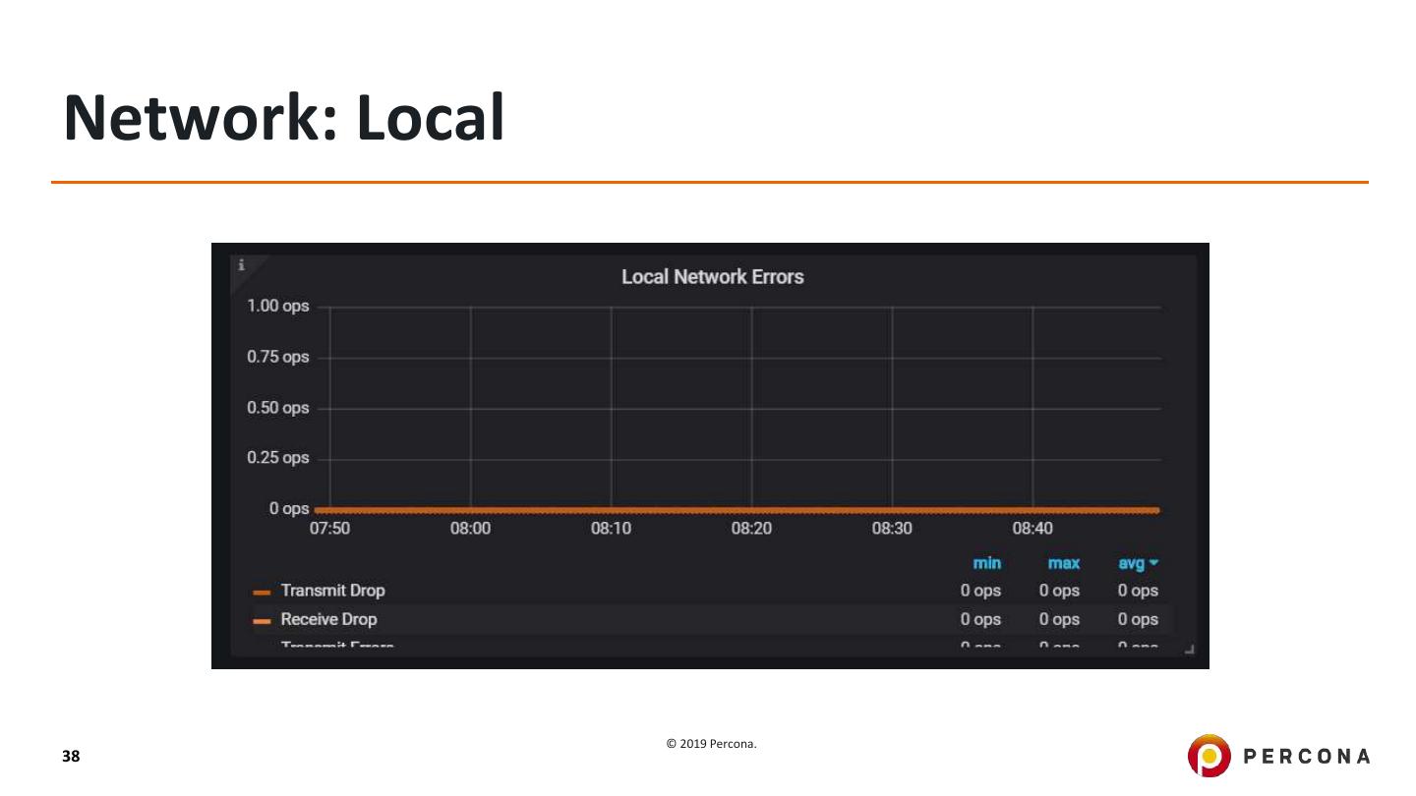The height and width of the screenshot is (796, 1416).
Task: Click Transmit Drop avg value 0 ops
Action: tap(1138, 592)
